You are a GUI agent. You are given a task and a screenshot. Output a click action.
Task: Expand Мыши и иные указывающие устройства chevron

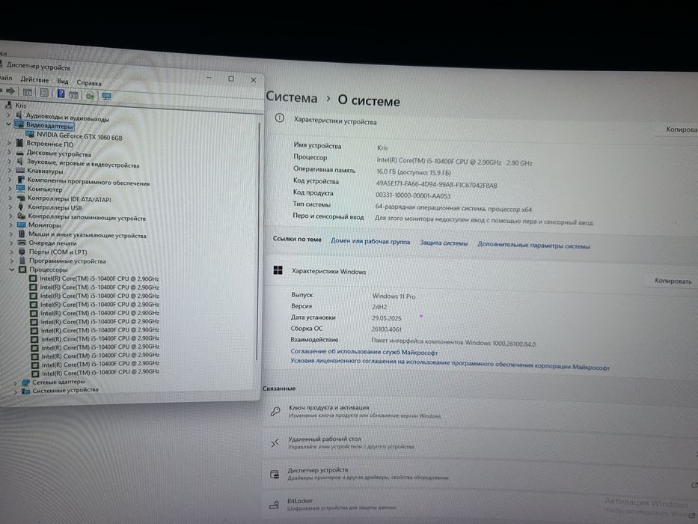(11, 234)
